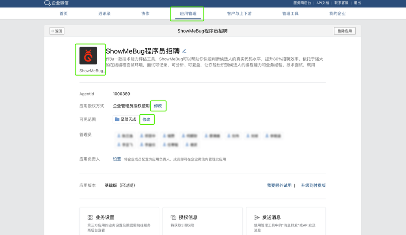Click 我要额外试用 for extra trial
Viewport: 406px width, 235px height.
(279, 184)
